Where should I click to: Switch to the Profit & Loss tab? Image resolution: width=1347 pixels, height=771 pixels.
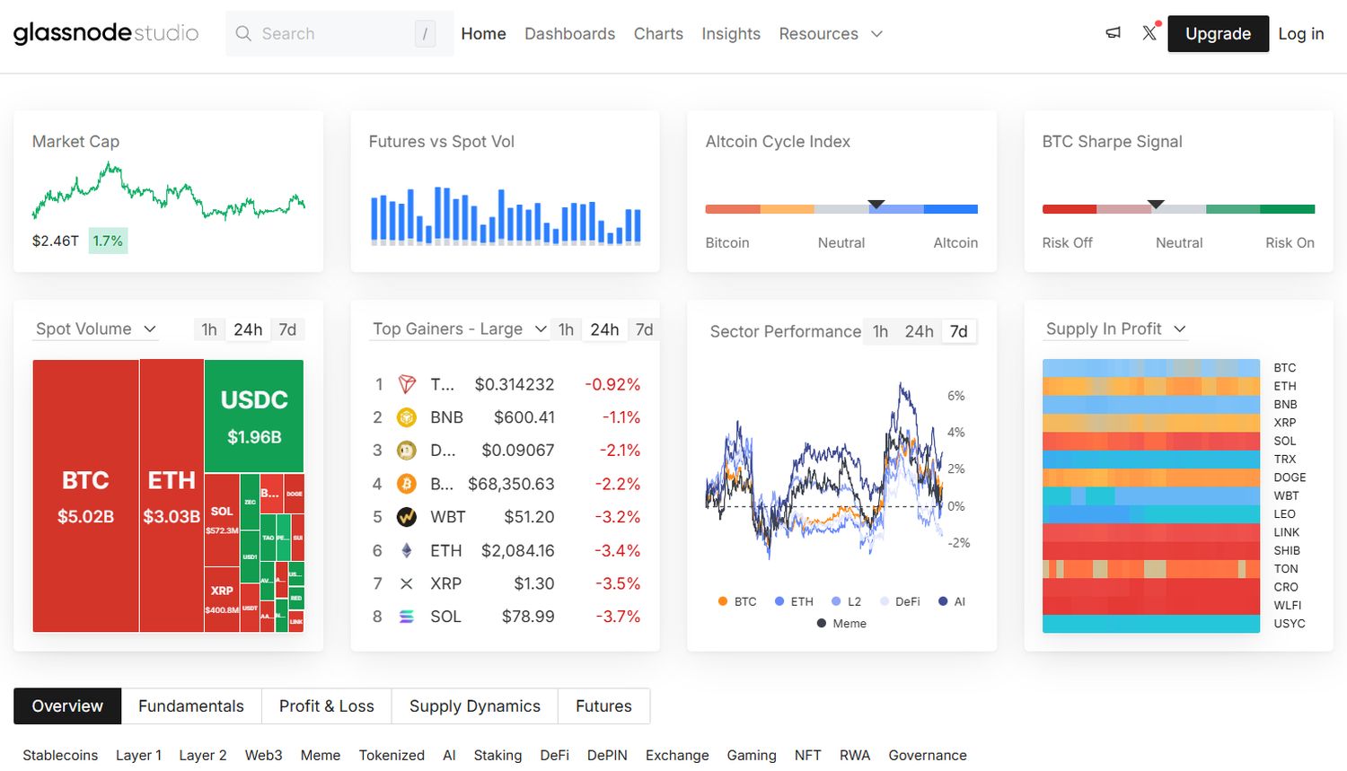click(326, 706)
